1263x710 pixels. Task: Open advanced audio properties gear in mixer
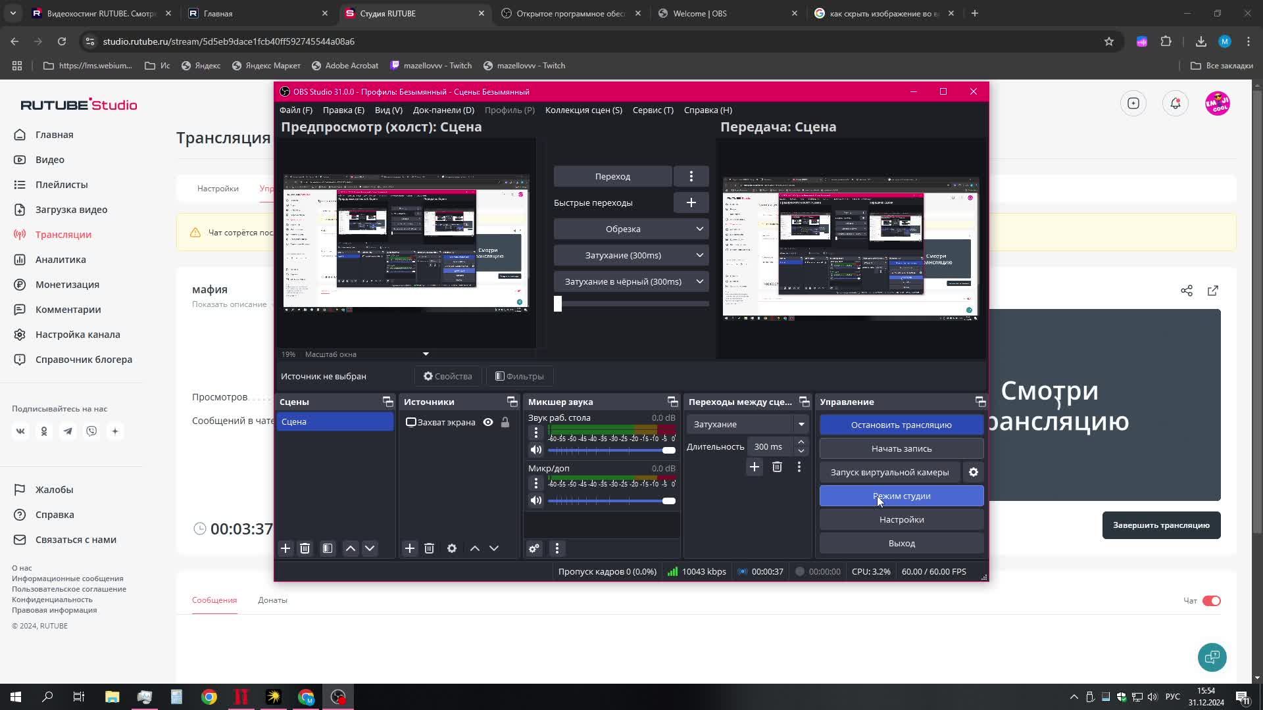pyautogui.click(x=534, y=548)
